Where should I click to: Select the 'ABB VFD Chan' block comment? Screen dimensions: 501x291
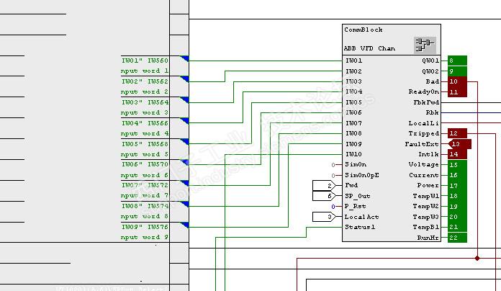[369, 48]
